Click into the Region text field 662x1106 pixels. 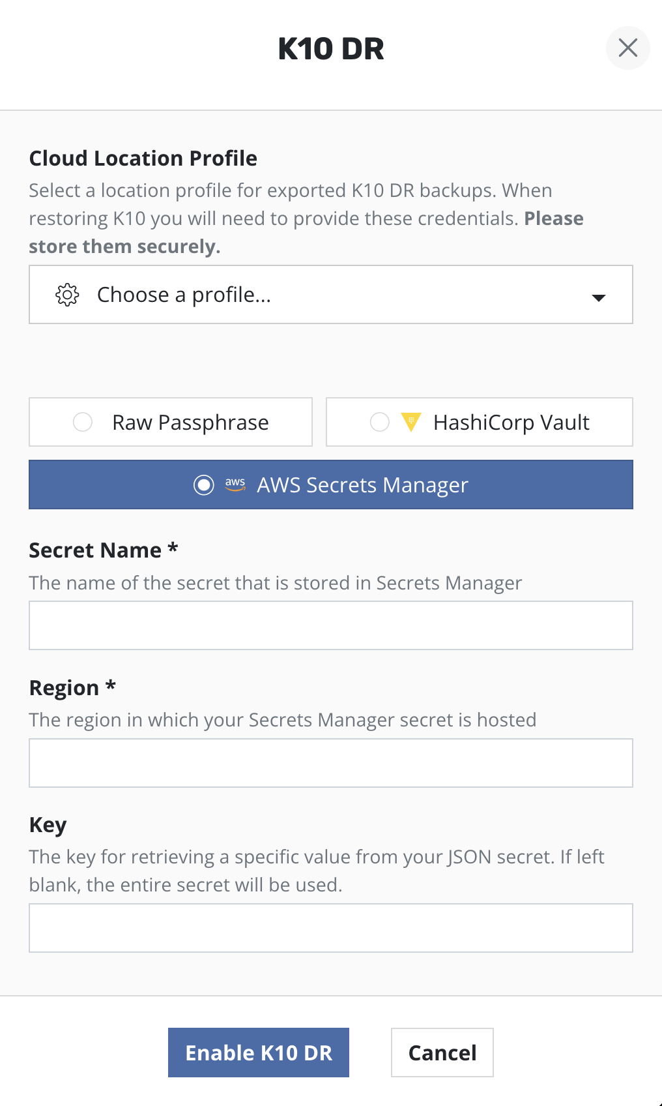(x=330, y=763)
